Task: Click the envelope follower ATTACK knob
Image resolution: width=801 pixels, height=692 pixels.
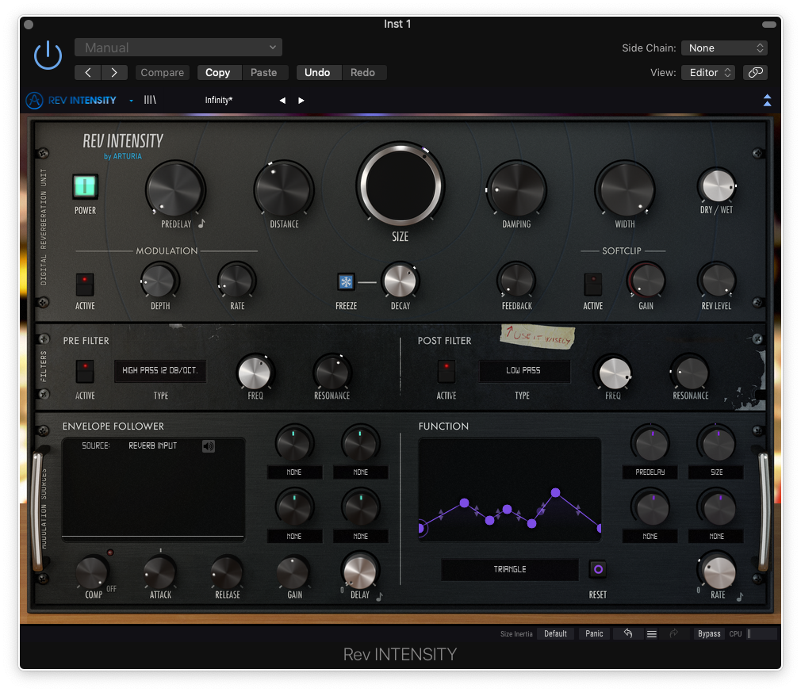Action: point(160,572)
